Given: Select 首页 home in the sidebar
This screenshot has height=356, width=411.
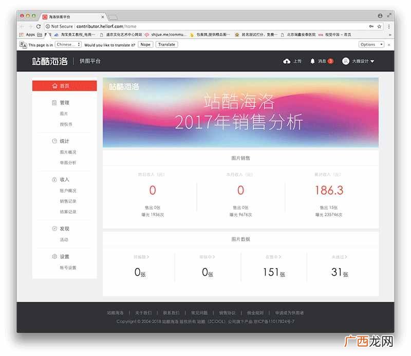Looking at the screenshot, I should tap(65, 86).
